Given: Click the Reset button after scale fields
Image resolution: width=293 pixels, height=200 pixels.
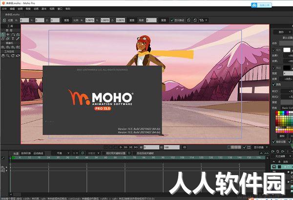Looking at the screenshot, I should coord(132,20).
